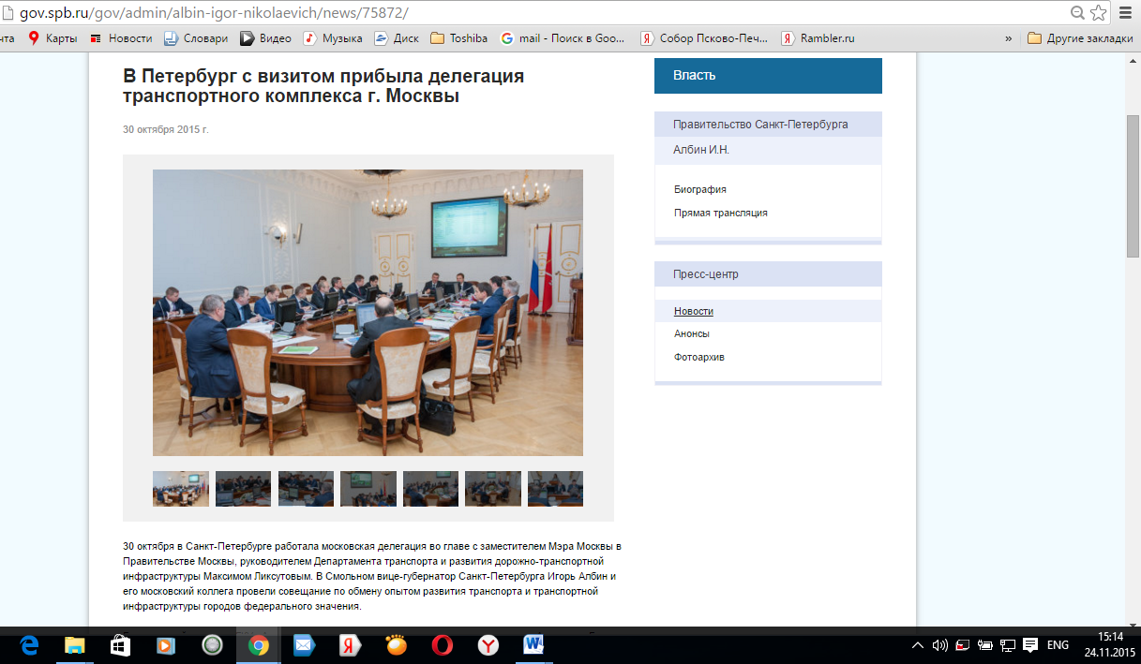
Task: Open the Музыка bookmark
Action: pyautogui.click(x=333, y=38)
